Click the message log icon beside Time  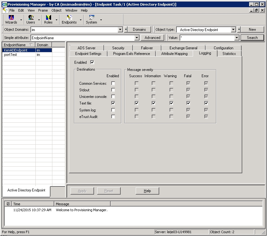click(8, 204)
